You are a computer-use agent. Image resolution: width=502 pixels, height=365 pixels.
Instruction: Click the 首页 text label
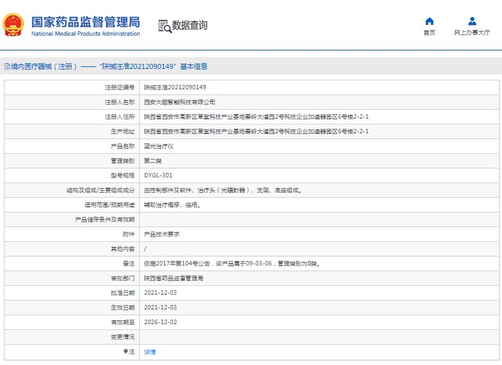tap(429, 33)
